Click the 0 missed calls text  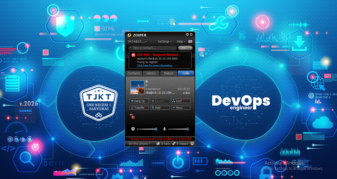coord(182,144)
